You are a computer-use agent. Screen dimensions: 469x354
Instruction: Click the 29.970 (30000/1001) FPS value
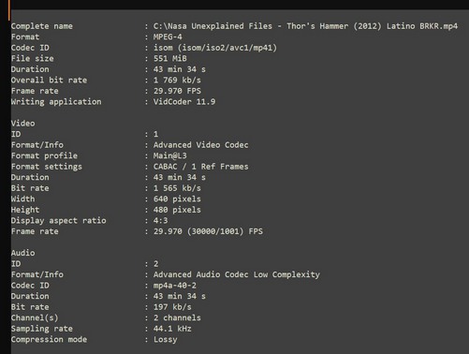tap(208, 231)
